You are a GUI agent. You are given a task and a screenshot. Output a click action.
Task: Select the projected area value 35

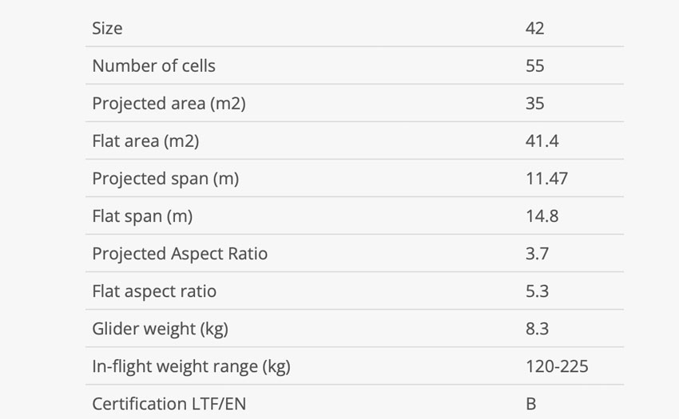534,104
